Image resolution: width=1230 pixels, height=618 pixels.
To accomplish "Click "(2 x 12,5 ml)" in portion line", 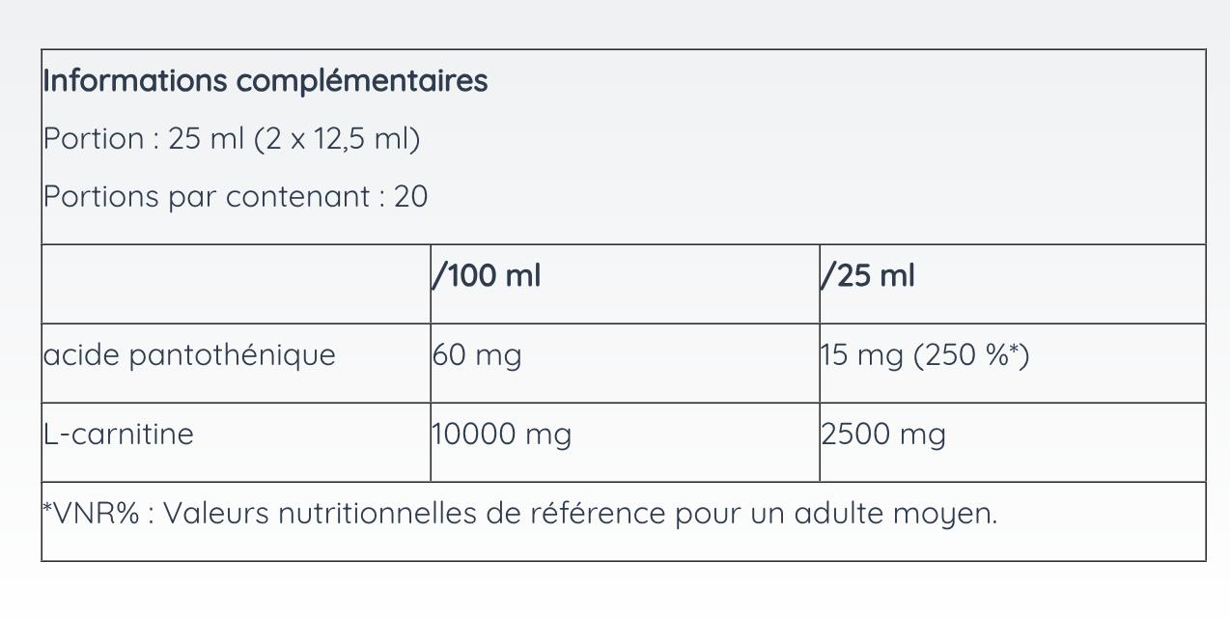I will tap(337, 139).
